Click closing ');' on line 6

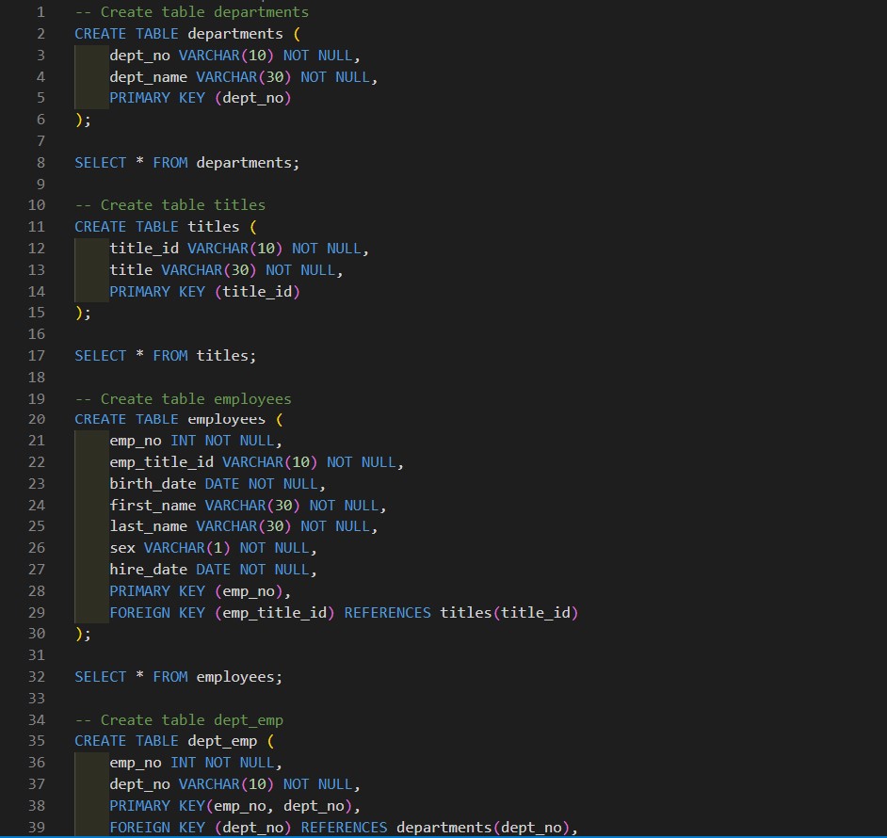click(83, 120)
